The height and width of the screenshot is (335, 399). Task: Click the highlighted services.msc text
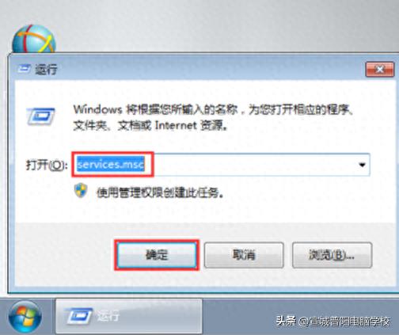(x=111, y=165)
